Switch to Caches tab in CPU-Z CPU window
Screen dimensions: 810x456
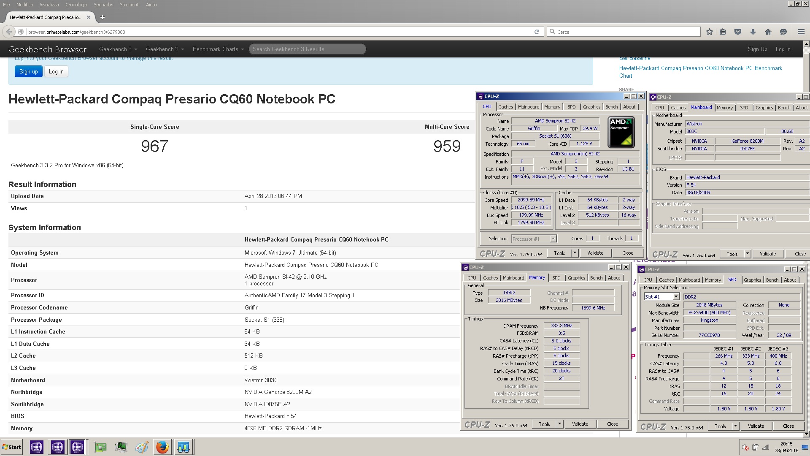(x=505, y=107)
